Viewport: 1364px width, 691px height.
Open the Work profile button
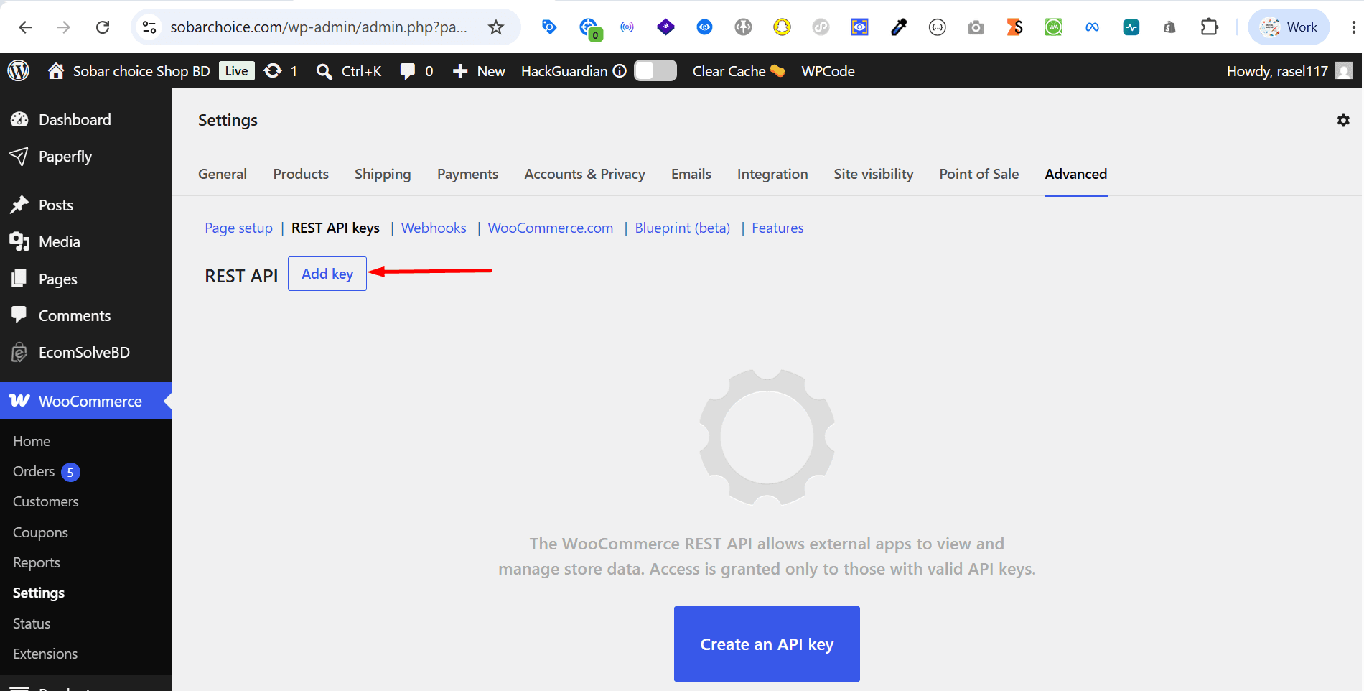tap(1289, 27)
